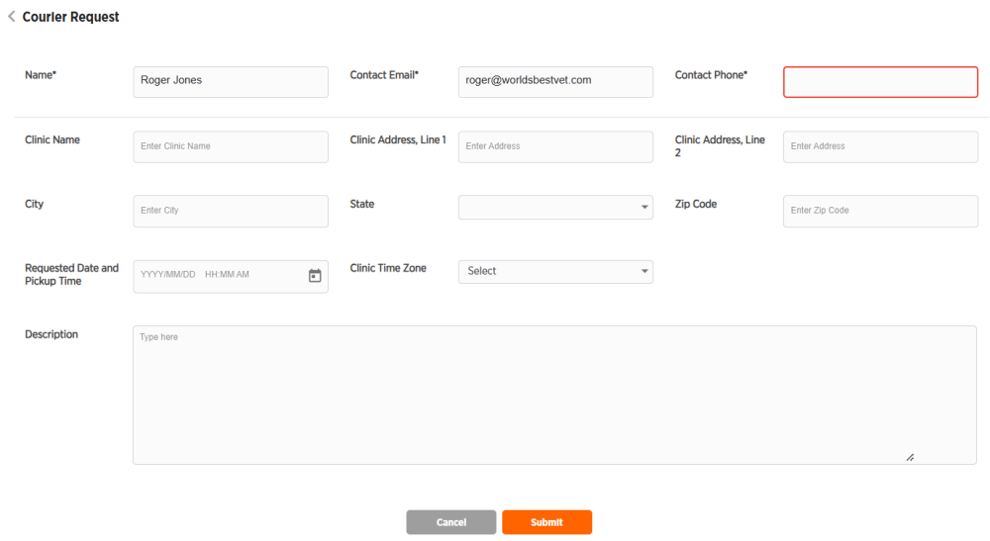The width and height of the screenshot is (990, 541).
Task: Click inside the Description text area
Action: click(x=554, y=395)
